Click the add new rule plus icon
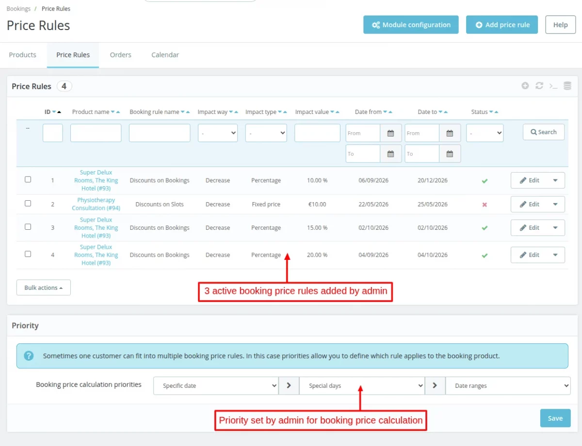 pos(525,86)
